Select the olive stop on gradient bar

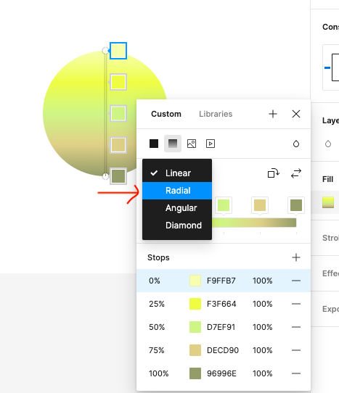coord(296,205)
